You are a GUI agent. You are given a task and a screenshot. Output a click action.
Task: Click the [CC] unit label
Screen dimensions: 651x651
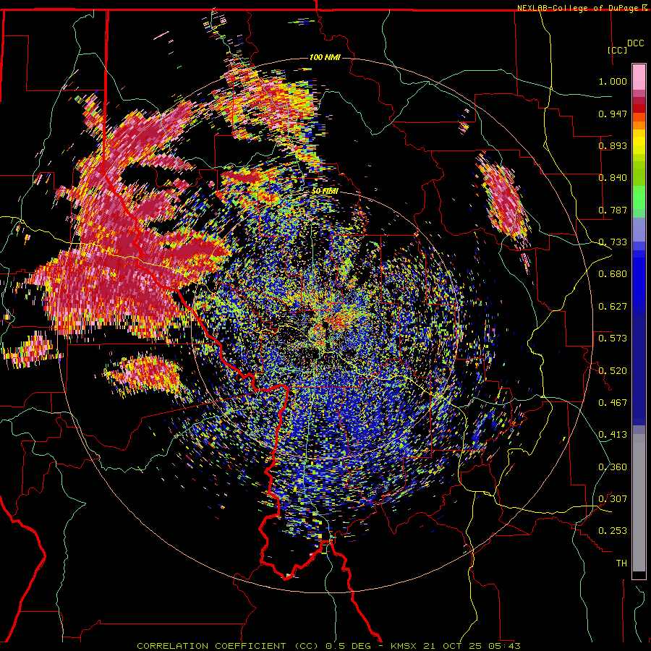click(618, 50)
